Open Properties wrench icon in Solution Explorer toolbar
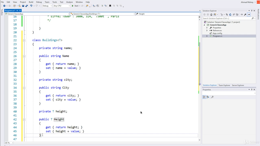Viewport: 260px width, 146px height. click(245, 15)
